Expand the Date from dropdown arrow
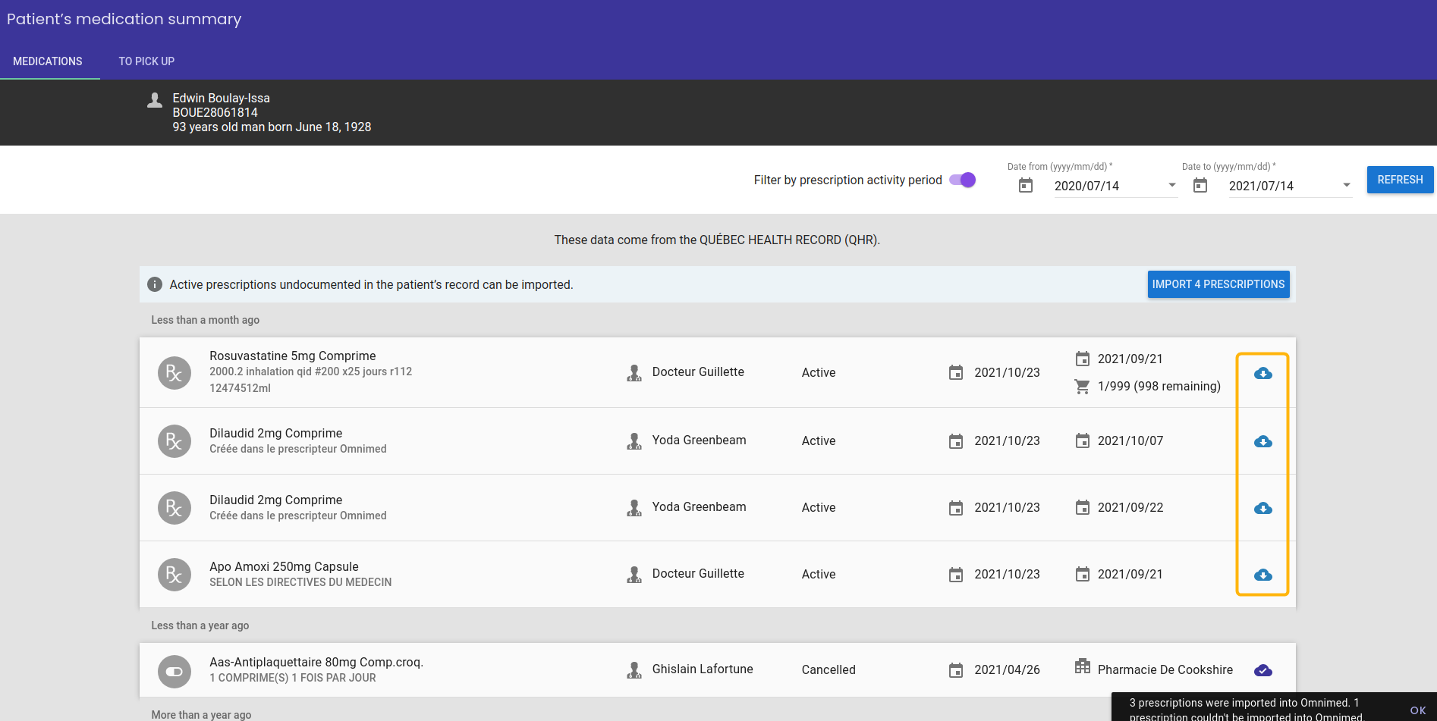 (1172, 185)
